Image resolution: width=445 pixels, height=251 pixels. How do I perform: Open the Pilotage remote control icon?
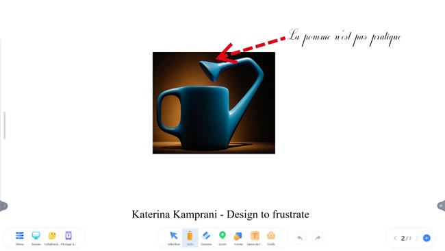point(68,238)
